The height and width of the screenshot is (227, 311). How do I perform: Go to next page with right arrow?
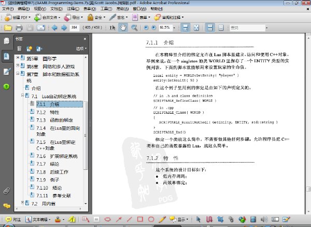click(x=64, y=28)
